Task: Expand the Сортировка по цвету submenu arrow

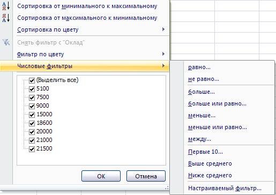Action: coord(163,29)
